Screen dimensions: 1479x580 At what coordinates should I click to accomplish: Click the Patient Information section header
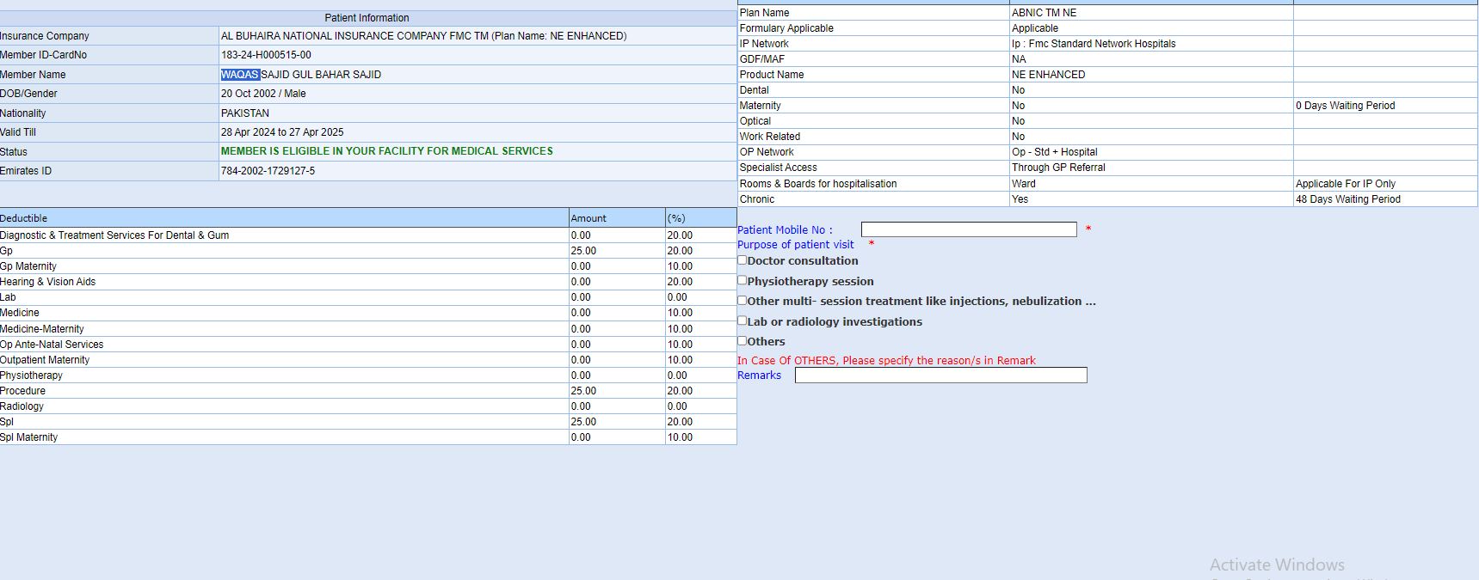(x=367, y=18)
